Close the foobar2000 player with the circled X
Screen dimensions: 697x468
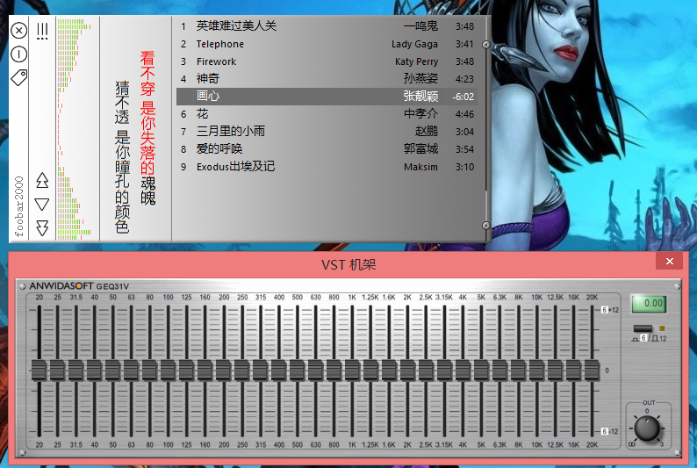pyautogui.click(x=18, y=31)
